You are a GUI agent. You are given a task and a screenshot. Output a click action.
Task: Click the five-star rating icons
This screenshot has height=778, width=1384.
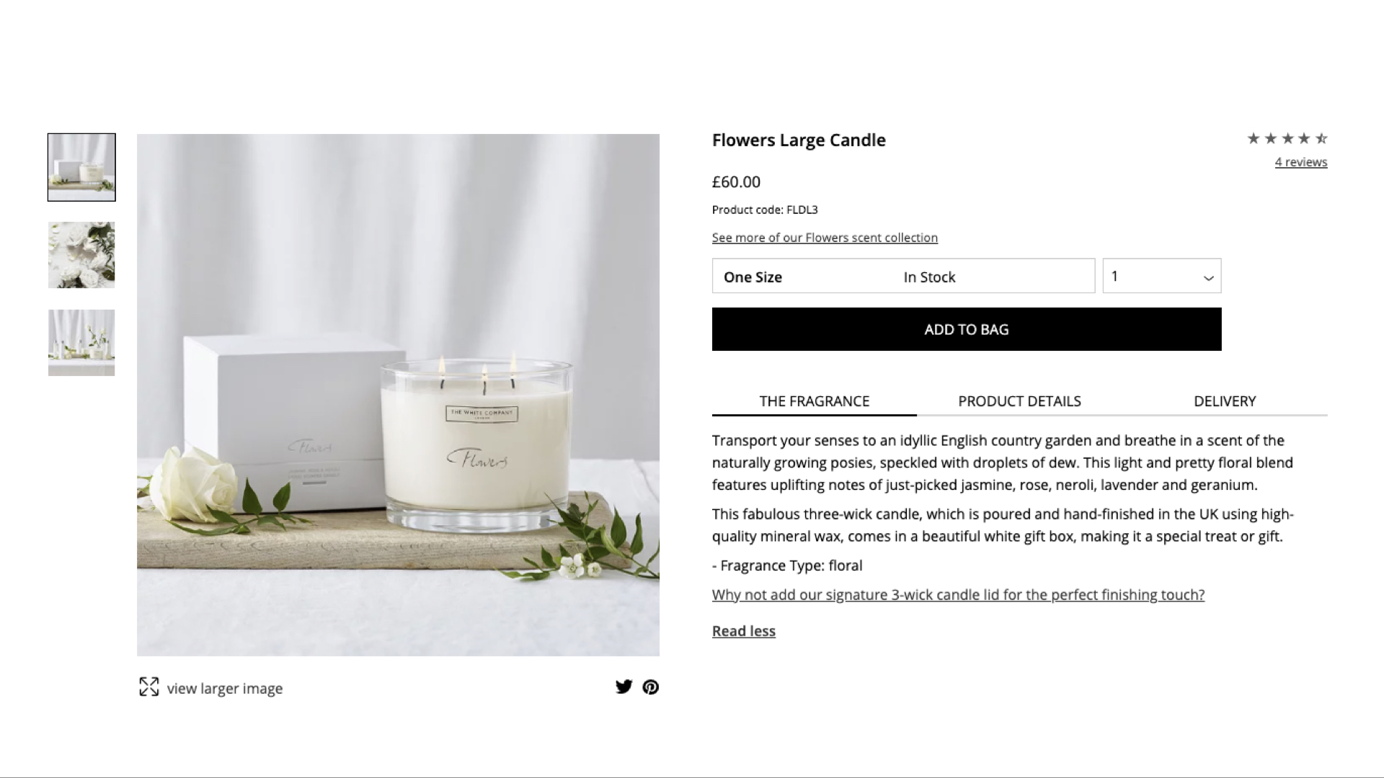(1287, 138)
